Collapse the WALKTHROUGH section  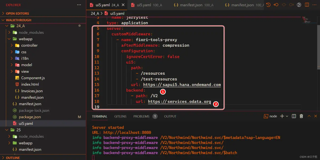point(19,20)
